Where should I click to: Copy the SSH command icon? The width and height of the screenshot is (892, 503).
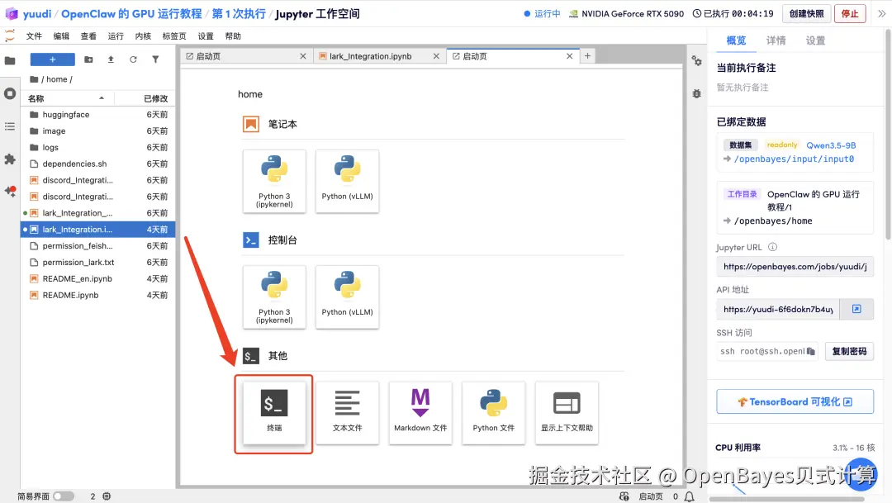[x=811, y=352]
